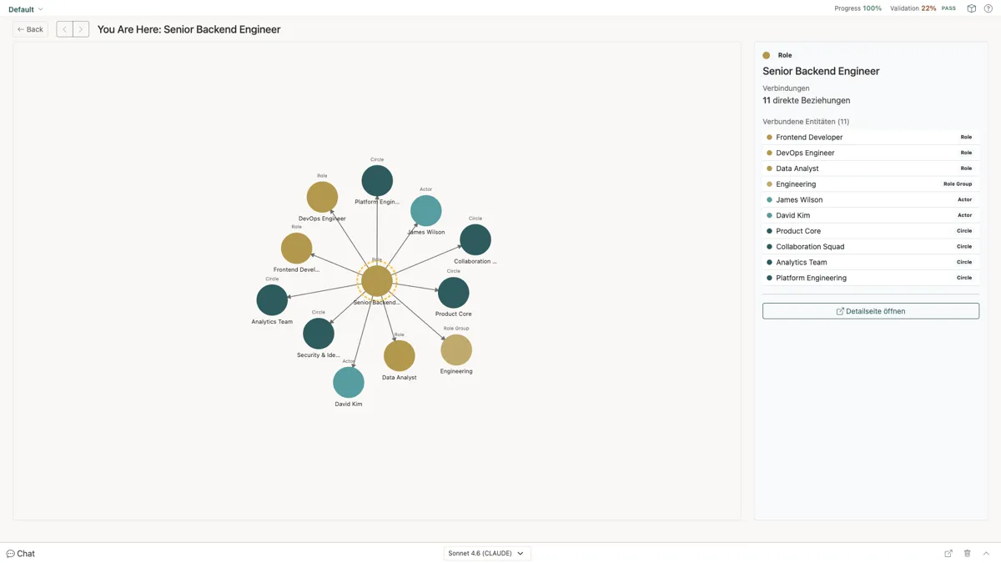
Task: Open the 3D cube icon in header
Action: [972, 8]
